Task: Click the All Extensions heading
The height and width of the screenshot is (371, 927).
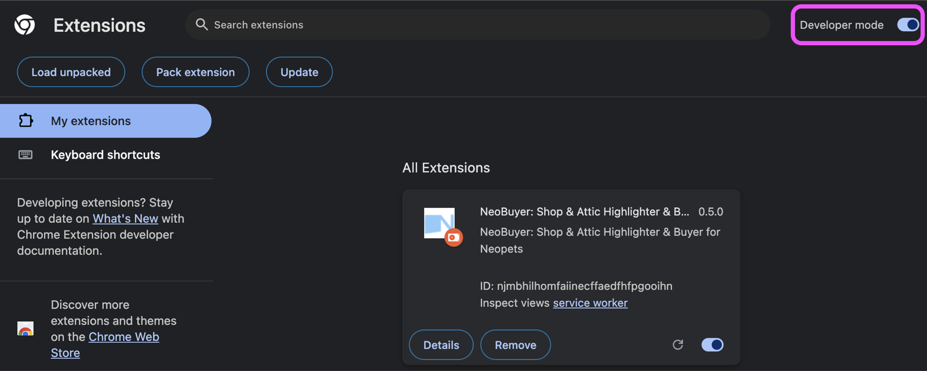Action: (x=446, y=168)
